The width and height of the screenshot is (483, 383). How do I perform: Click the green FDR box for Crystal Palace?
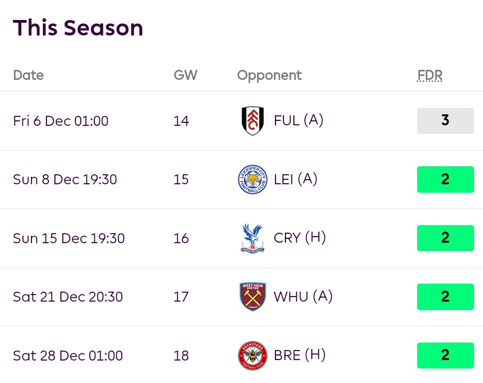(x=445, y=238)
